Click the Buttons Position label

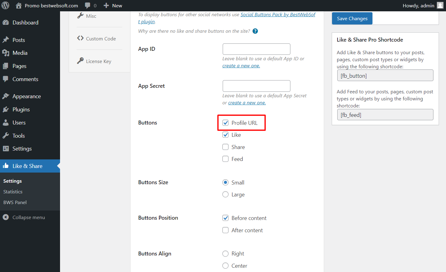pyautogui.click(x=158, y=218)
